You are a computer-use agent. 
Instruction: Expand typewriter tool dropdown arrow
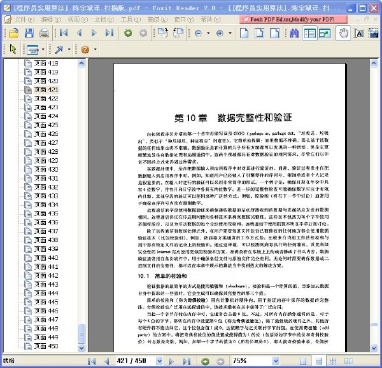43,50
